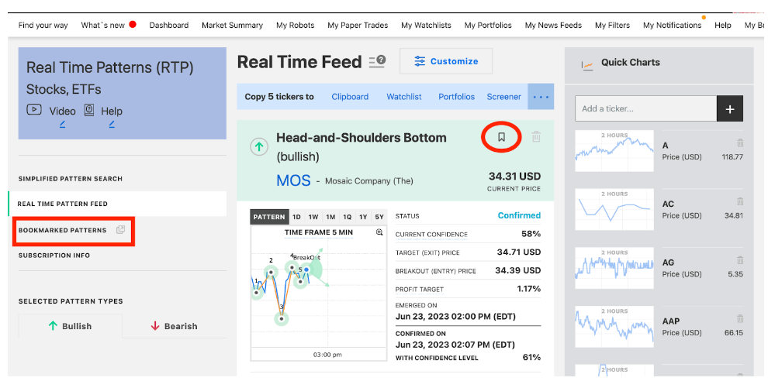Viewport: 768px width, 388px height.
Task: Open the three-dots more options button
Action: coord(541,97)
